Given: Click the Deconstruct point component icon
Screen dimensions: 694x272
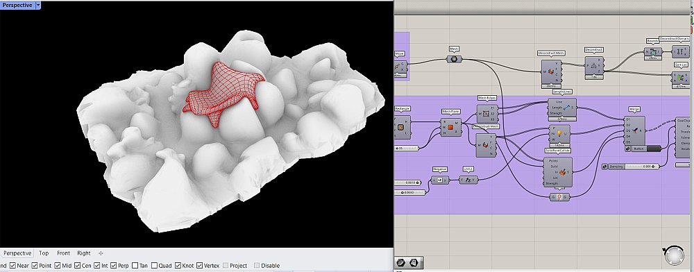Looking at the screenshot, I should coord(594,65).
